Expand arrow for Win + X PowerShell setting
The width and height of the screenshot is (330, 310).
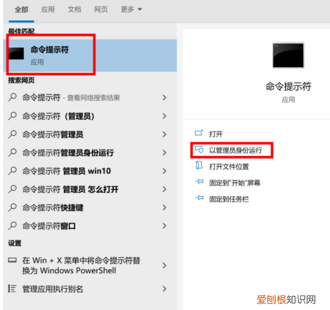[164, 265]
